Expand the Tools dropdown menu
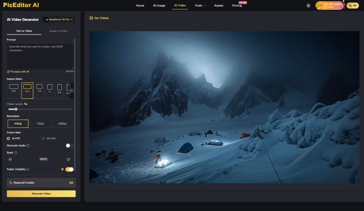 pyautogui.click(x=200, y=5)
